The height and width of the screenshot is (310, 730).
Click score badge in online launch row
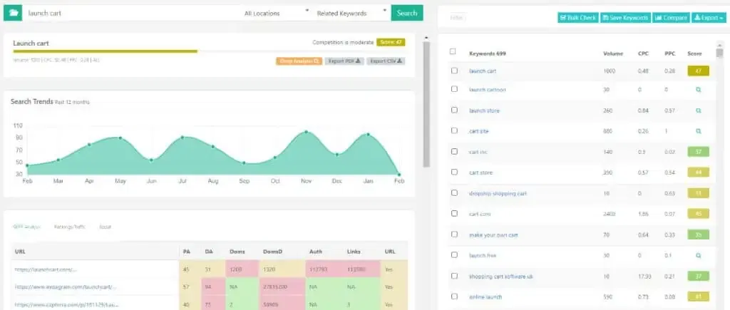click(698, 297)
